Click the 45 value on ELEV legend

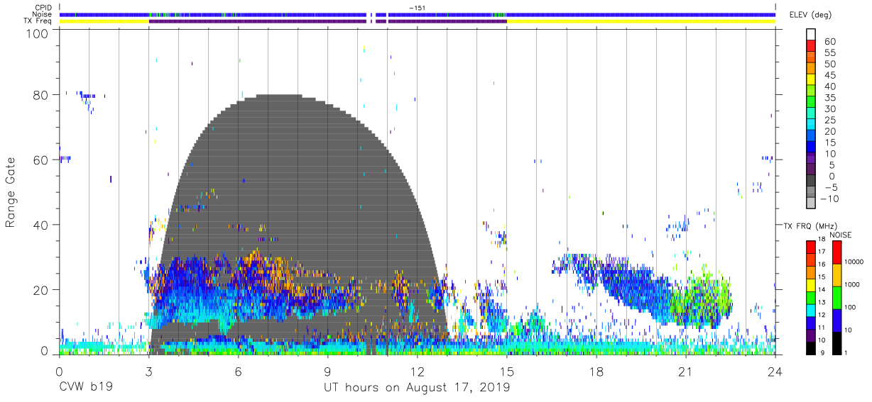831,75
